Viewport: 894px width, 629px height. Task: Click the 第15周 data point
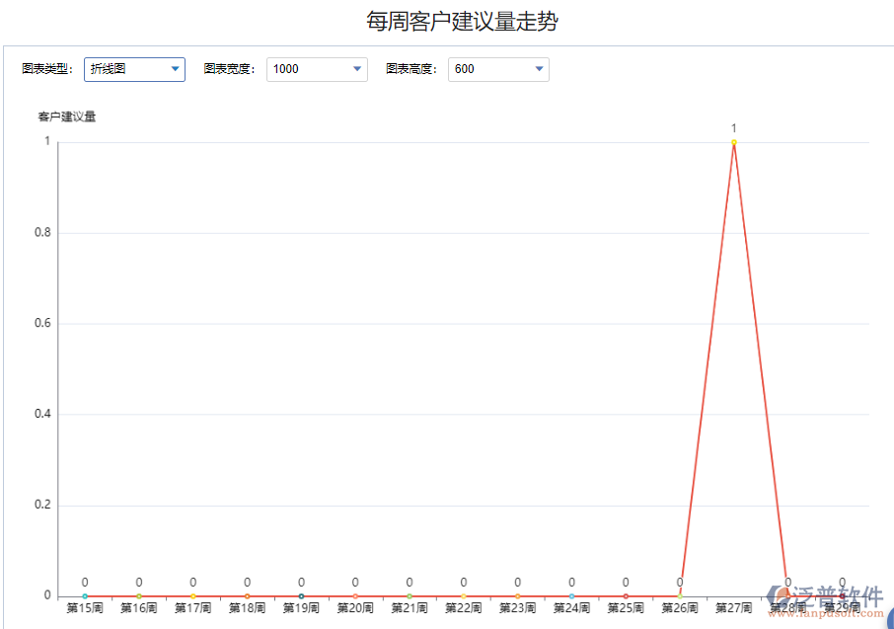[x=85, y=593]
